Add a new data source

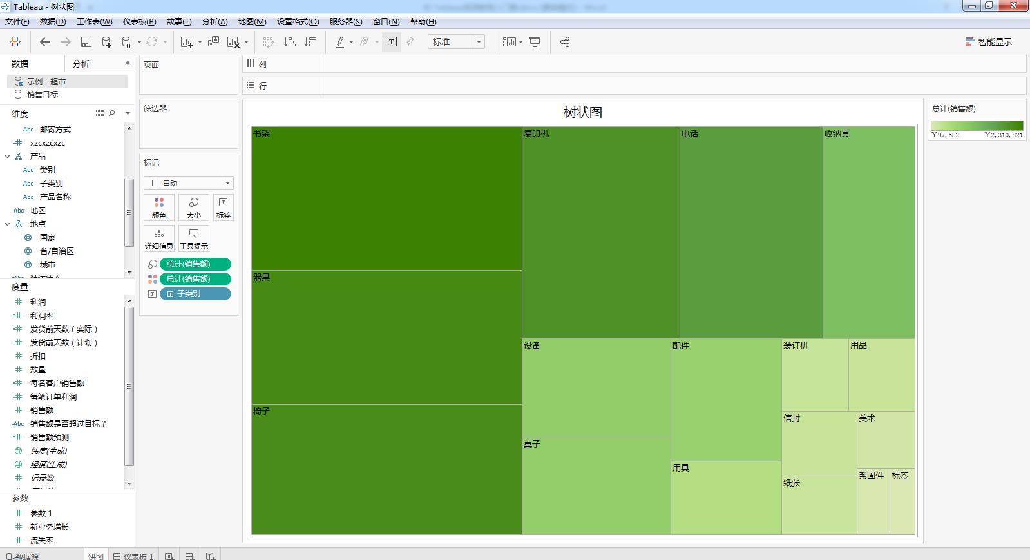[106, 42]
